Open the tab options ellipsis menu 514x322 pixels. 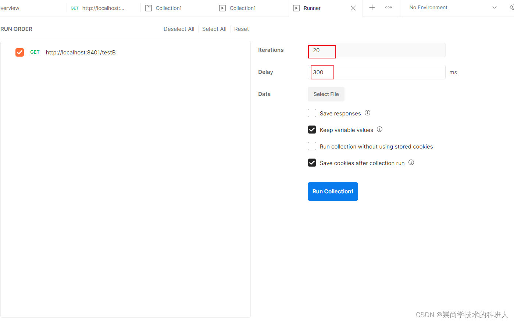coord(389,7)
